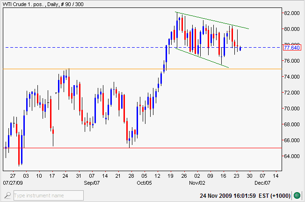The image size is (305, 202).
Task: Click the Dec/07 month label
Action: pyautogui.click(x=262, y=183)
